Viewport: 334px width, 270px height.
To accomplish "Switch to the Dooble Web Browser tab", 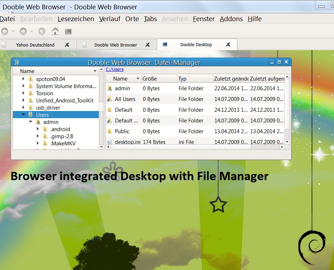I will pos(116,45).
